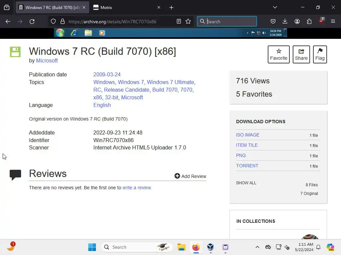
Task: Open the 2009-03-24 publication date link
Action: pos(107,74)
